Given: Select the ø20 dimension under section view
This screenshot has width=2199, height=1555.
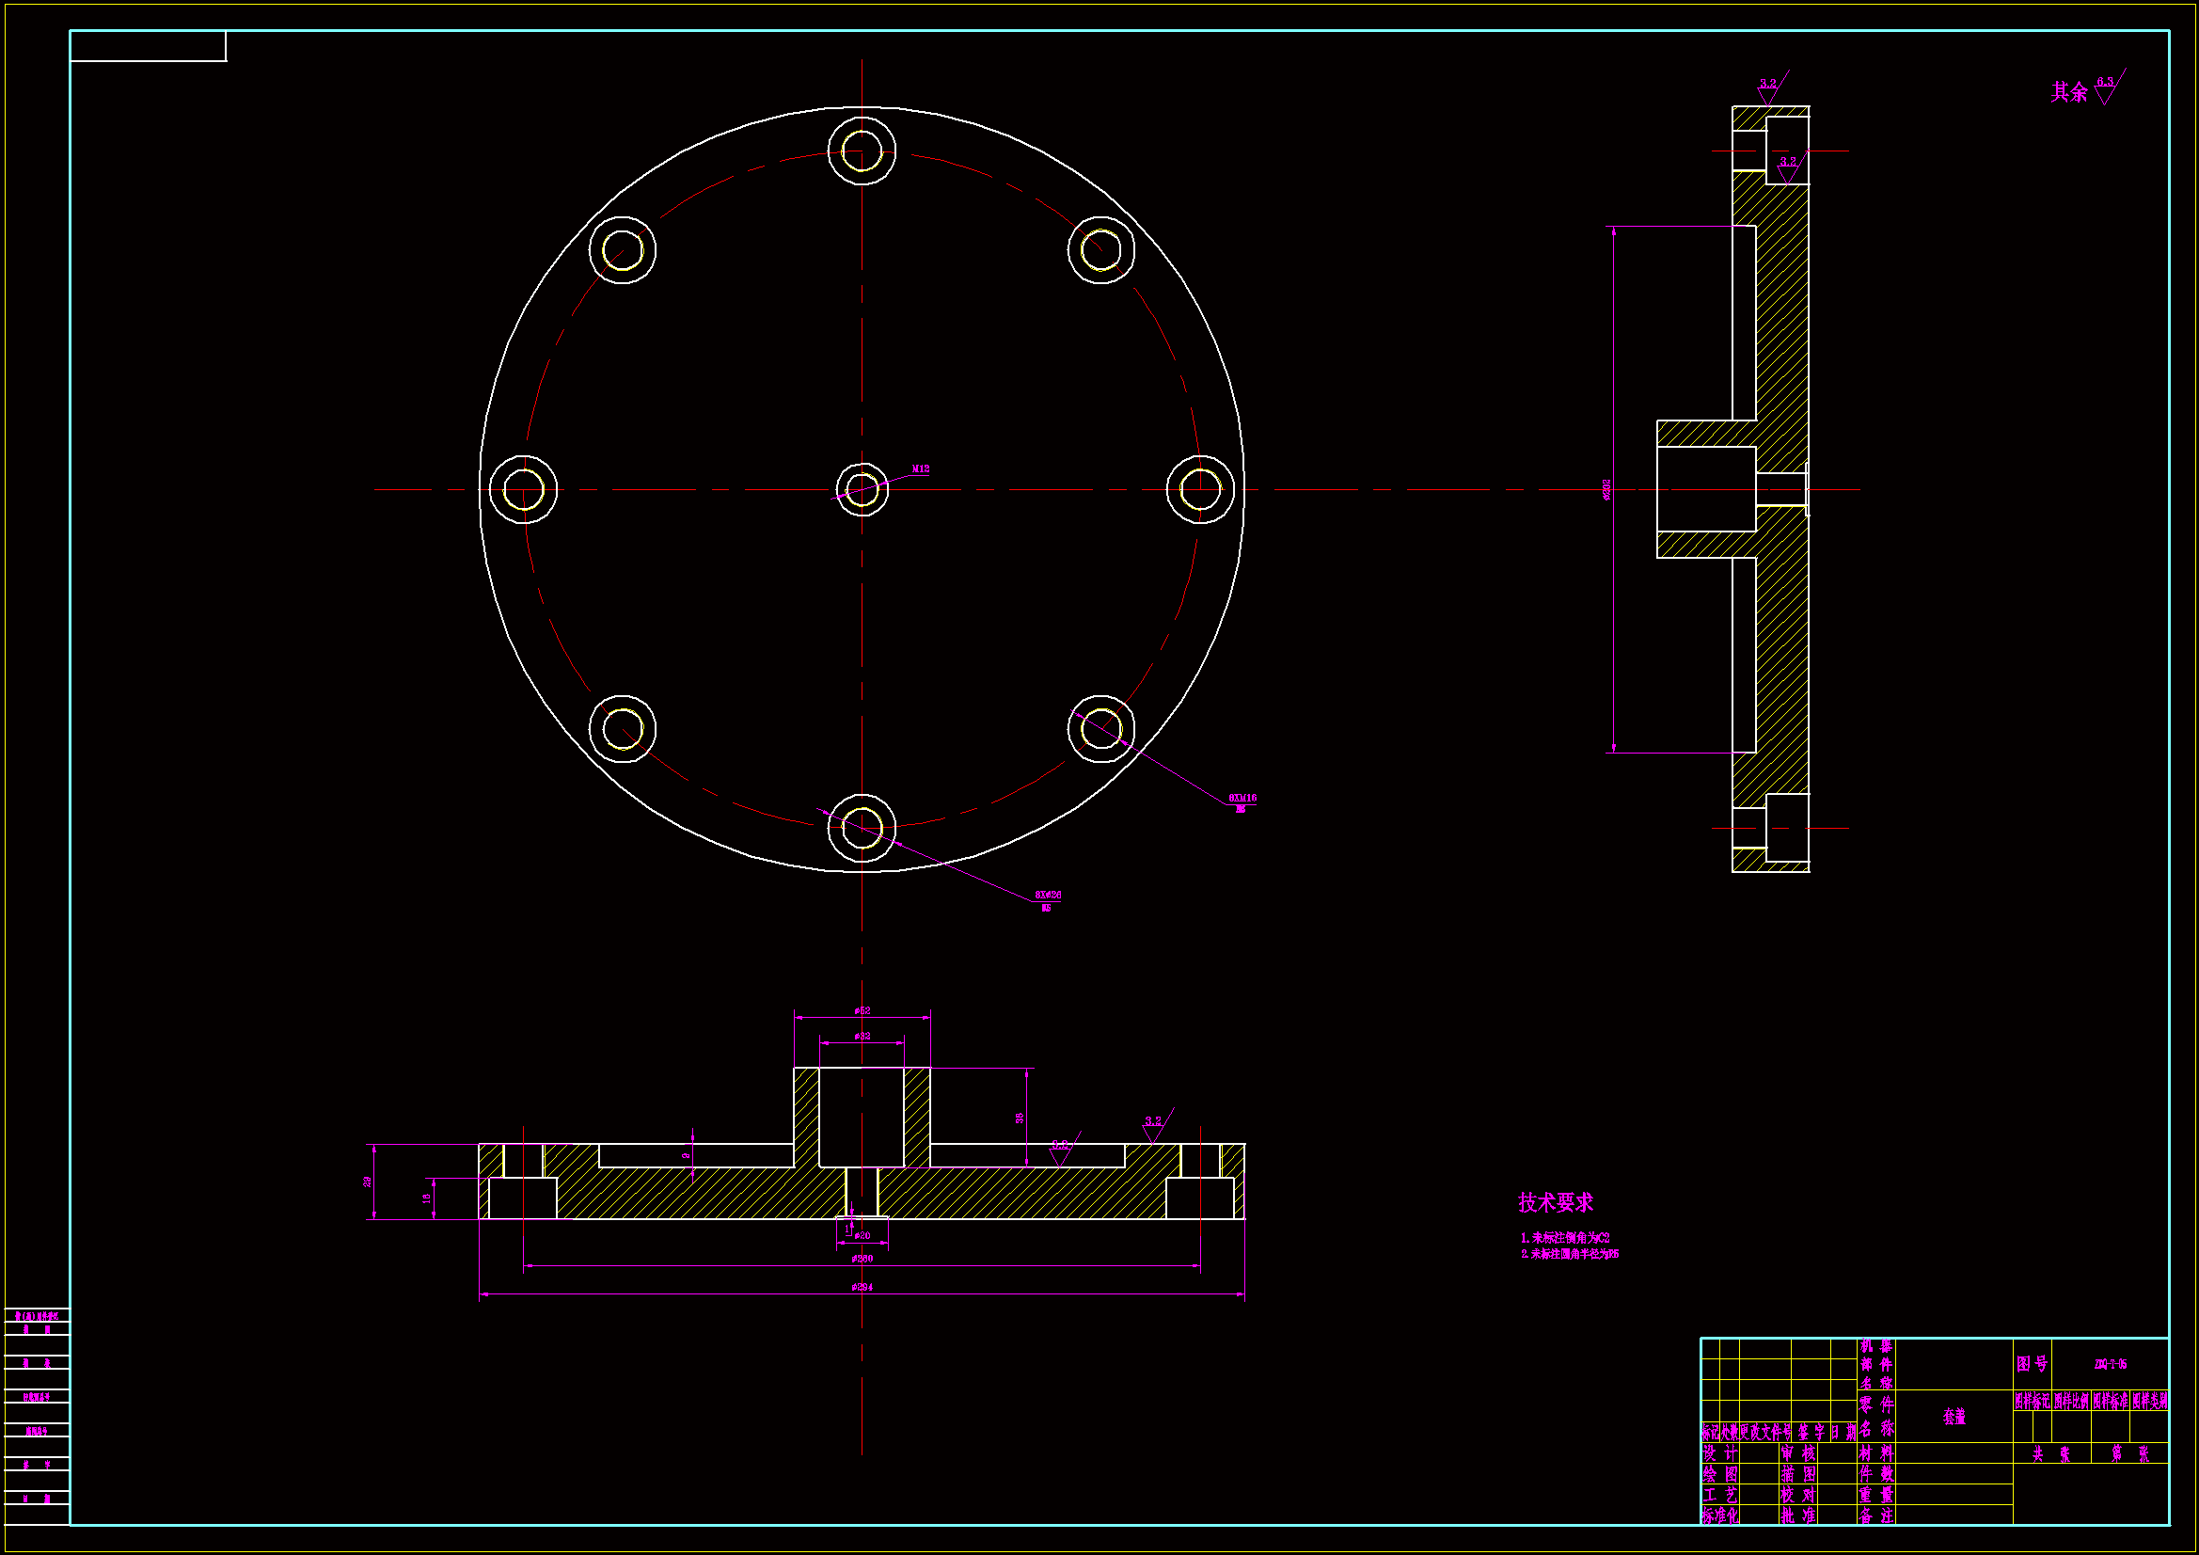Looking at the screenshot, I should (862, 1236).
